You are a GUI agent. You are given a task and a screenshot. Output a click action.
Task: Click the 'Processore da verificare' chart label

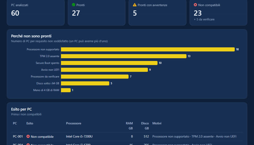click(45, 76)
